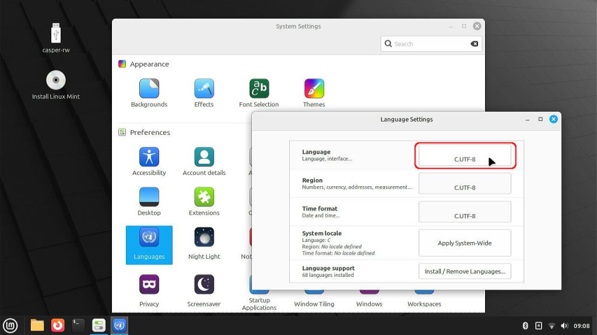This screenshot has width=597, height=335.
Task: Open the Privacy settings
Action: [x=149, y=285]
